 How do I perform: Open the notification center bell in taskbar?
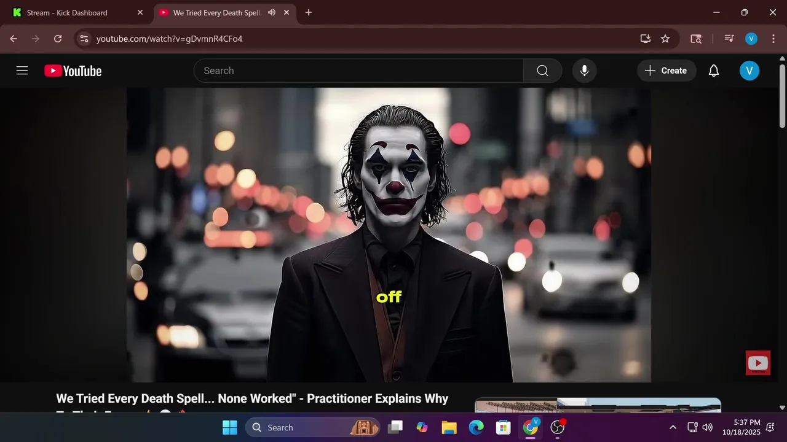pos(770,427)
